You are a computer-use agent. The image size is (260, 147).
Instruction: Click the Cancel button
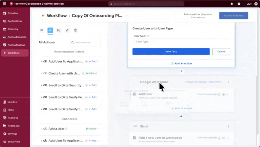point(221,51)
